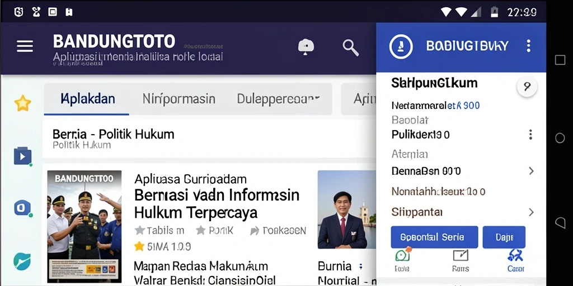The width and height of the screenshot is (573, 286).
Task: Tap the battery icon in status bar
Action: [494, 12]
